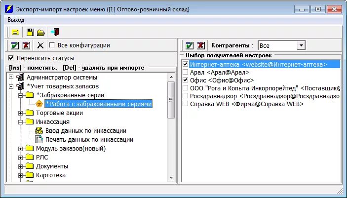
Task: Click the Администратор системы computer icon
Action: 20,78
